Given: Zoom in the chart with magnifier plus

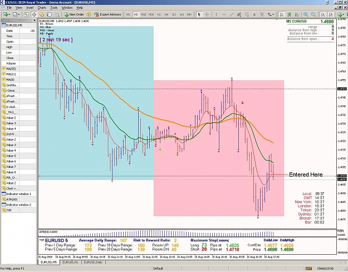Looking at the screenshot, I should [306, 14].
